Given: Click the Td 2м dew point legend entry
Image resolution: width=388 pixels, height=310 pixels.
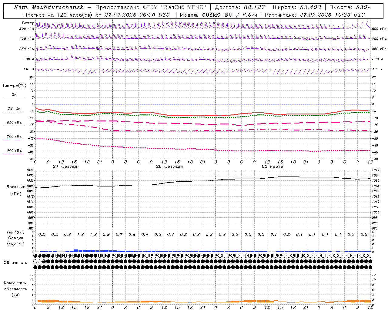Looking at the screenshot, I should (x=14, y=108).
